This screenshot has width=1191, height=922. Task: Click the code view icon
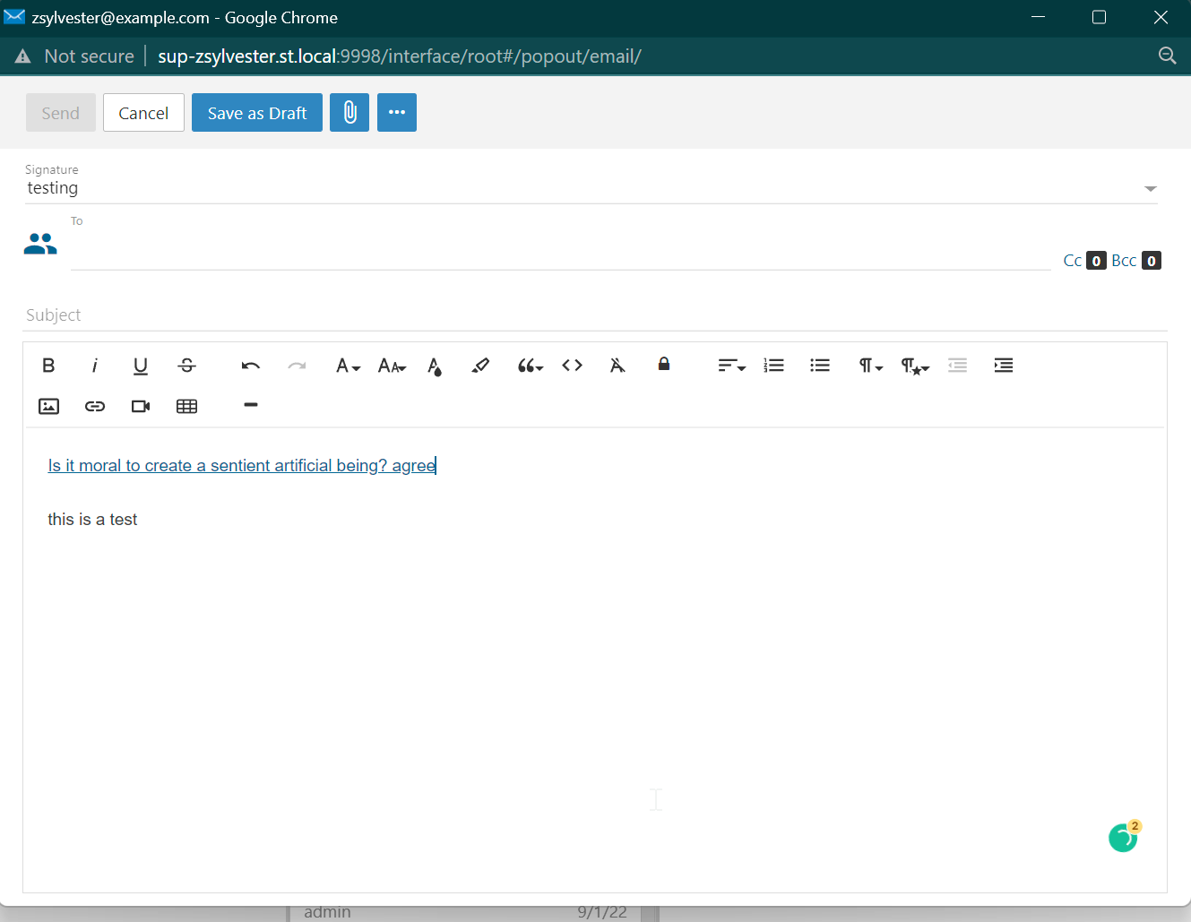[x=572, y=366]
